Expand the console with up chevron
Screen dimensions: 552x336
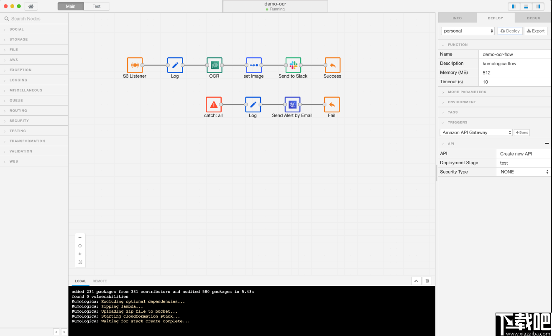point(416,281)
